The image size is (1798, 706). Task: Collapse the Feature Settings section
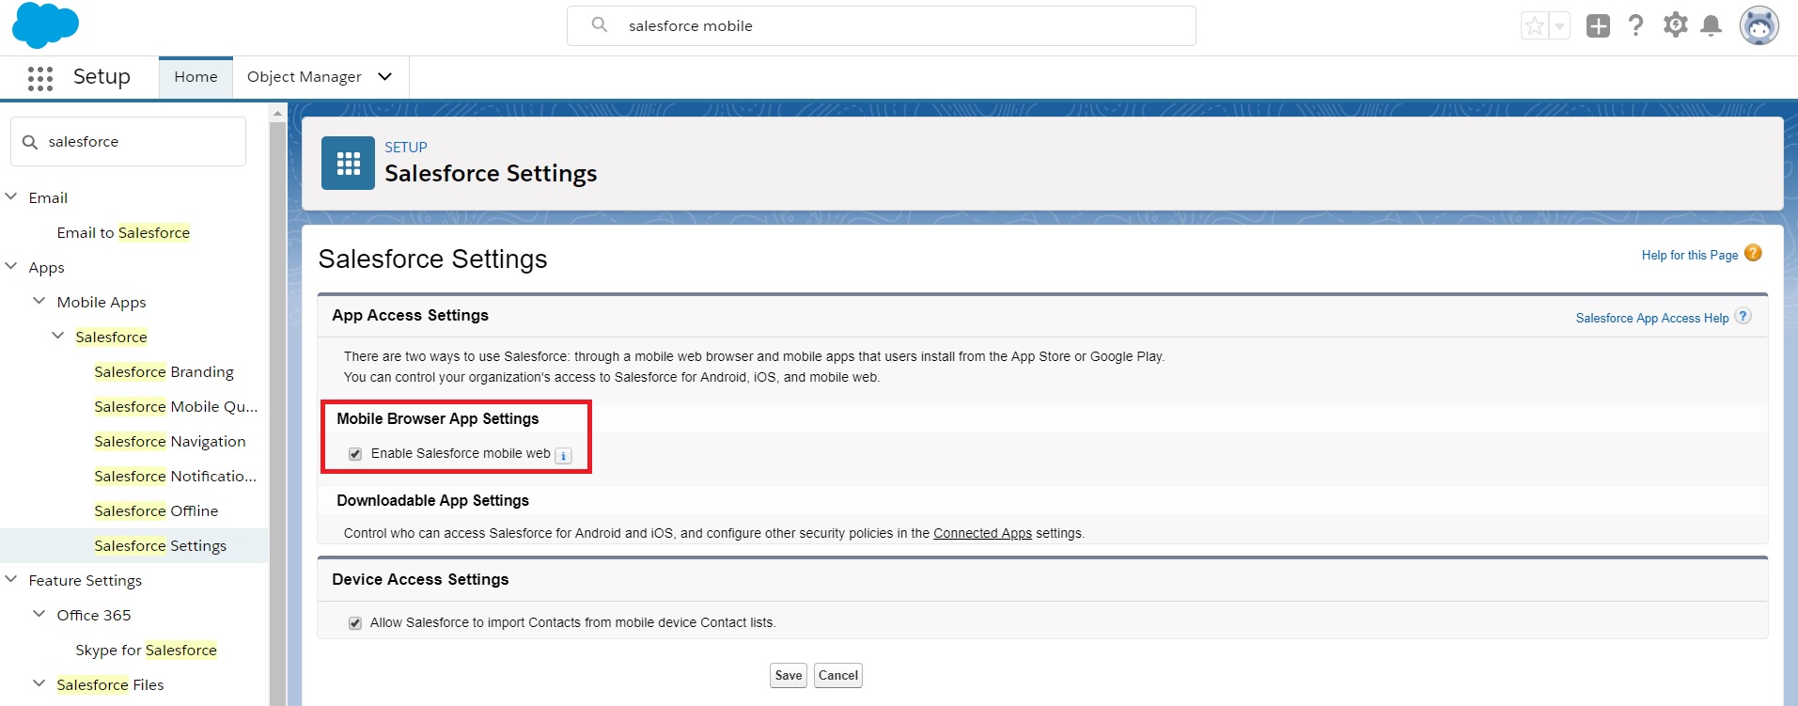click(11, 579)
